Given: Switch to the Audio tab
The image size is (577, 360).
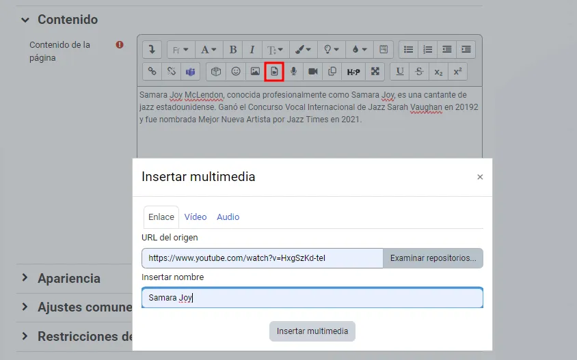Looking at the screenshot, I should 228,217.
